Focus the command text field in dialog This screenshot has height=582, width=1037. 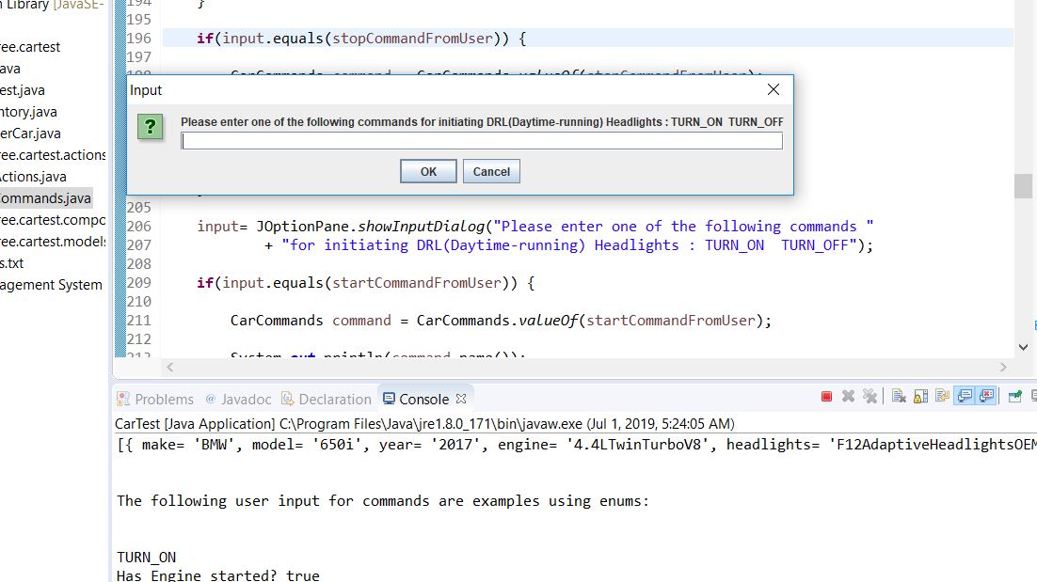click(482, 141)
